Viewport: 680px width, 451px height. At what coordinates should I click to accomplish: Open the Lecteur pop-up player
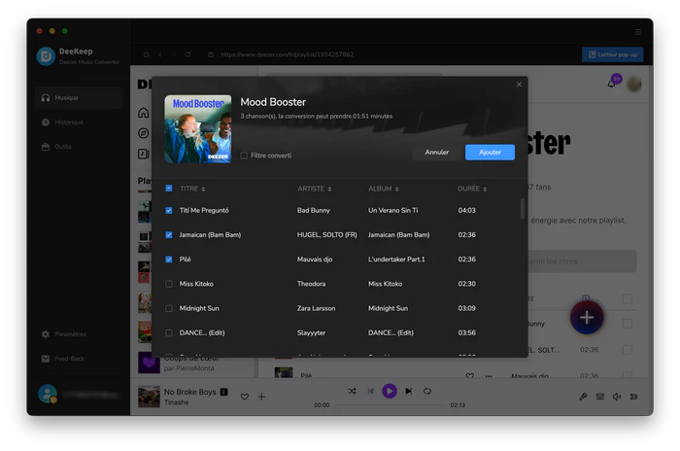pyautogui.click(x=612, y=54)
